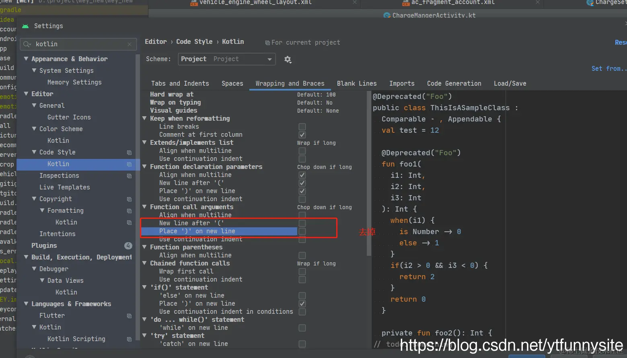Click project-level icon beside Kotlin Scripting
This screenshot has width=627, height=358.
129,339
